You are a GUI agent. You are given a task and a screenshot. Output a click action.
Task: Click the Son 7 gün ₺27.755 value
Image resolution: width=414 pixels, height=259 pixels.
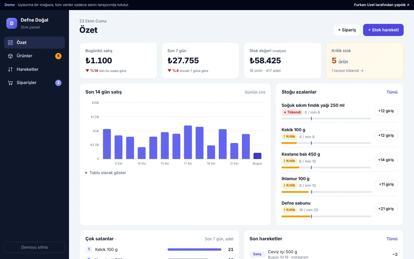tap(183, 60)
